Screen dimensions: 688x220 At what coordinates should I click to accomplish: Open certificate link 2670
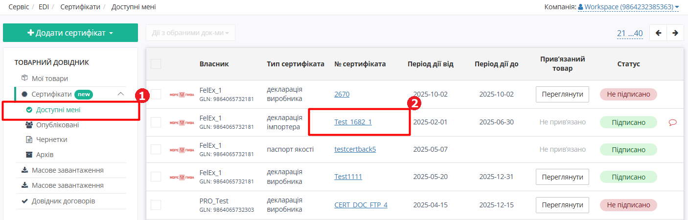click(x=342, y=94)
